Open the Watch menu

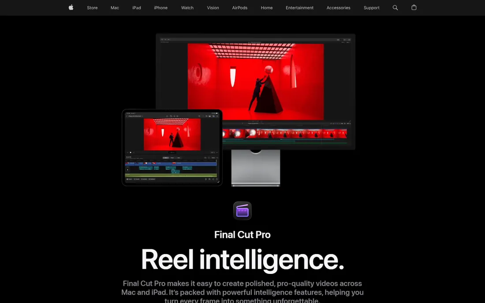point(187,8)
